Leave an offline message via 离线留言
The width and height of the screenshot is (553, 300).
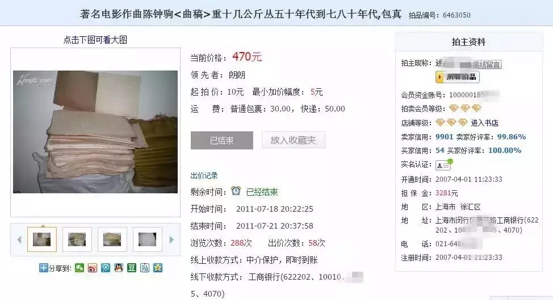click(x=487, y=65)
